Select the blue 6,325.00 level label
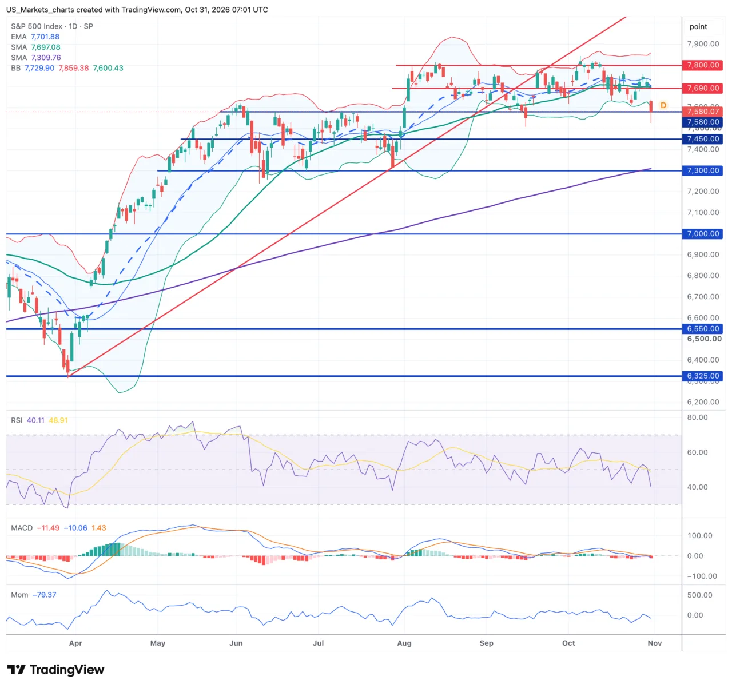This screenshot has width=732, height=688. tap(702, 376)
